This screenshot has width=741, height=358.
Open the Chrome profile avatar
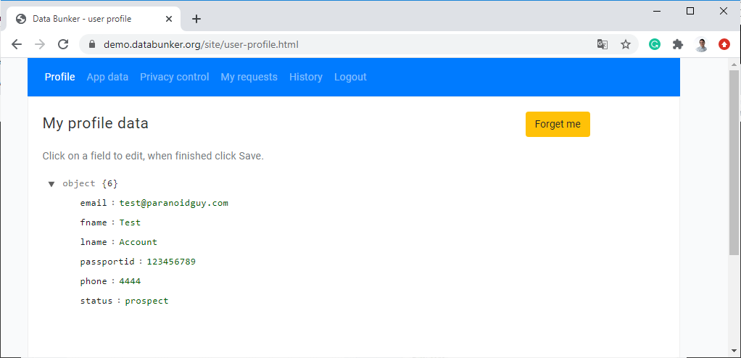click(x=701, y=44)
